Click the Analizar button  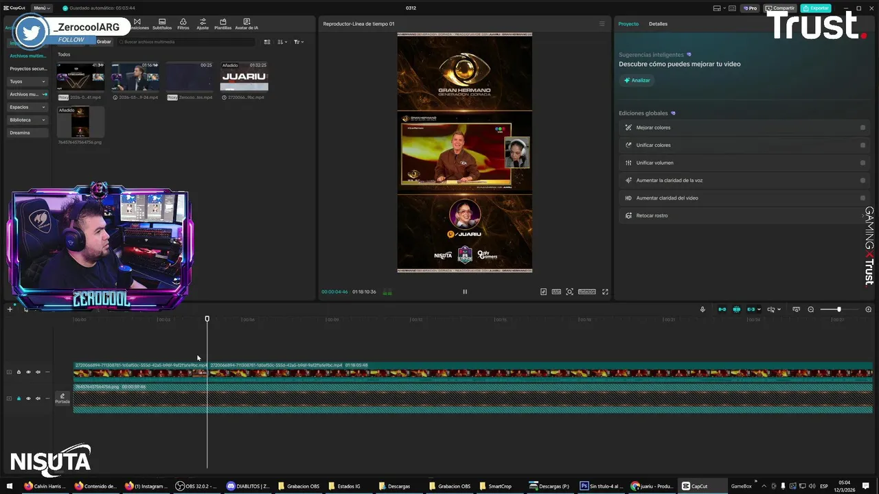click(x=637, y=80)
